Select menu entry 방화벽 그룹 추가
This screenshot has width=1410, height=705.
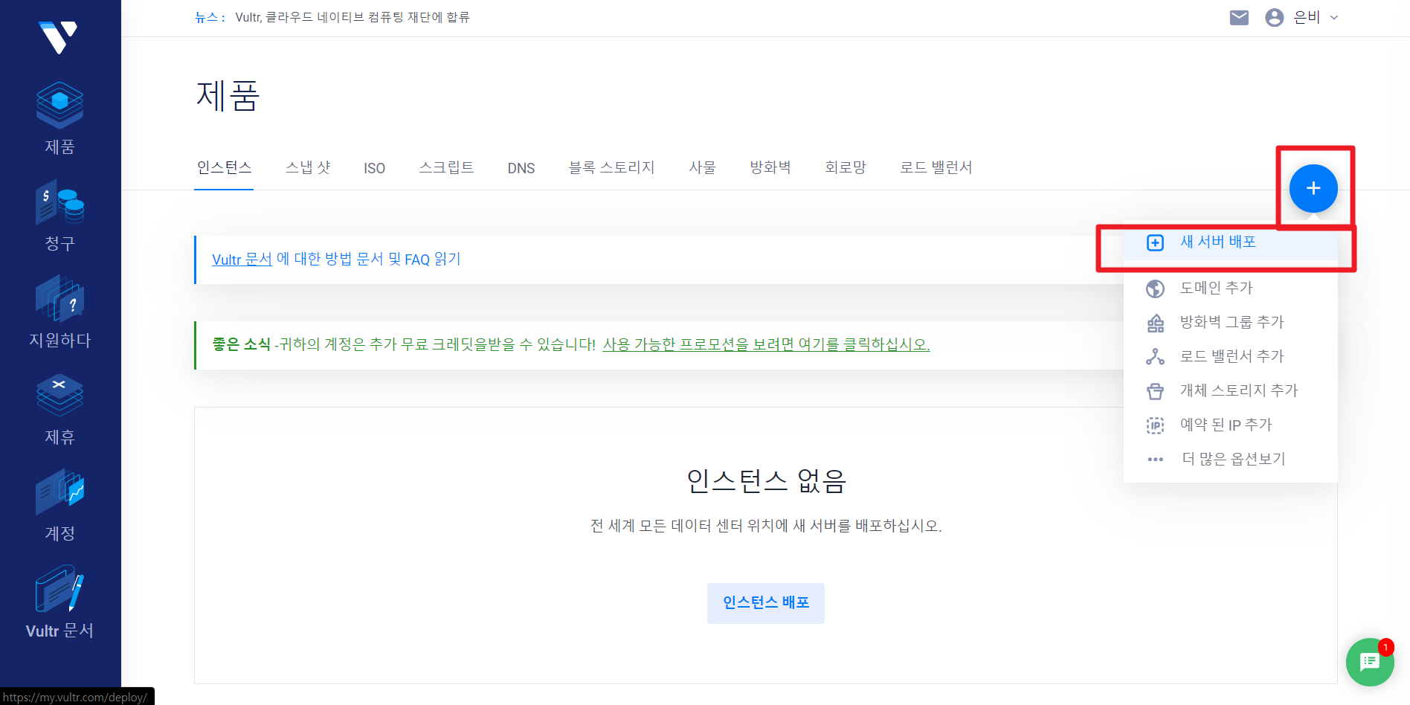(x=1230, y=322)
